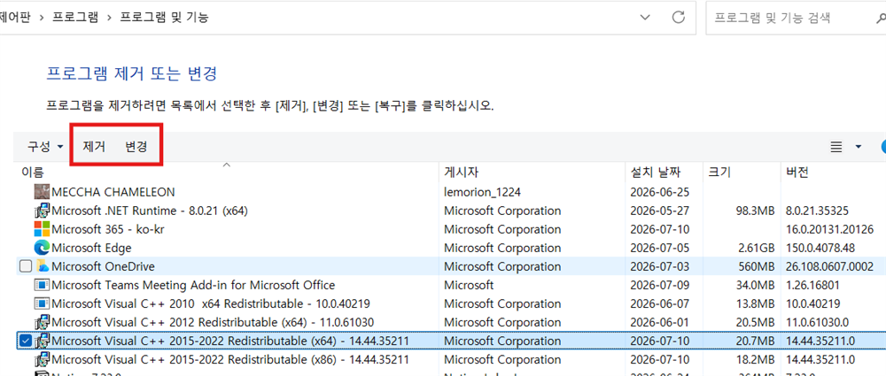Check the Microsoft OneDrive row checkbox

pyautogui.click(x=26, y=266)
